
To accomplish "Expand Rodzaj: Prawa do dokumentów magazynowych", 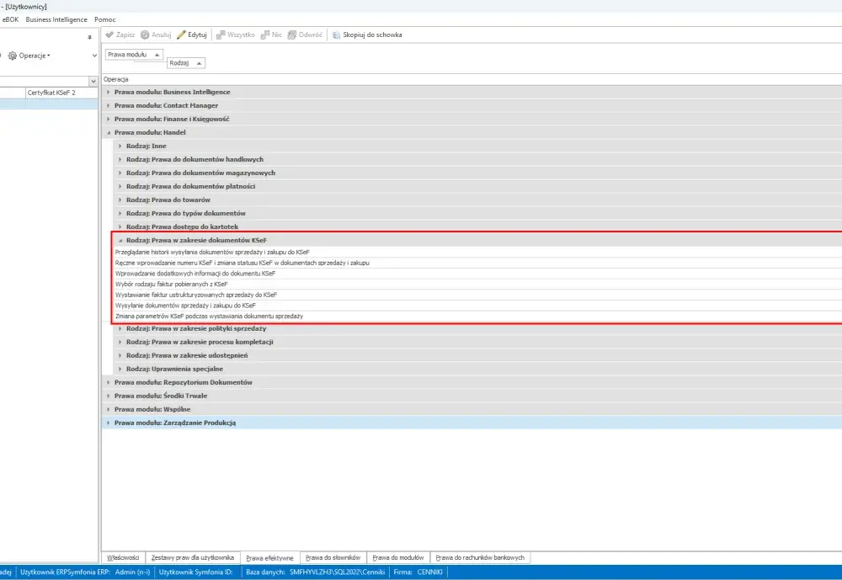I will tap(120, 173).
